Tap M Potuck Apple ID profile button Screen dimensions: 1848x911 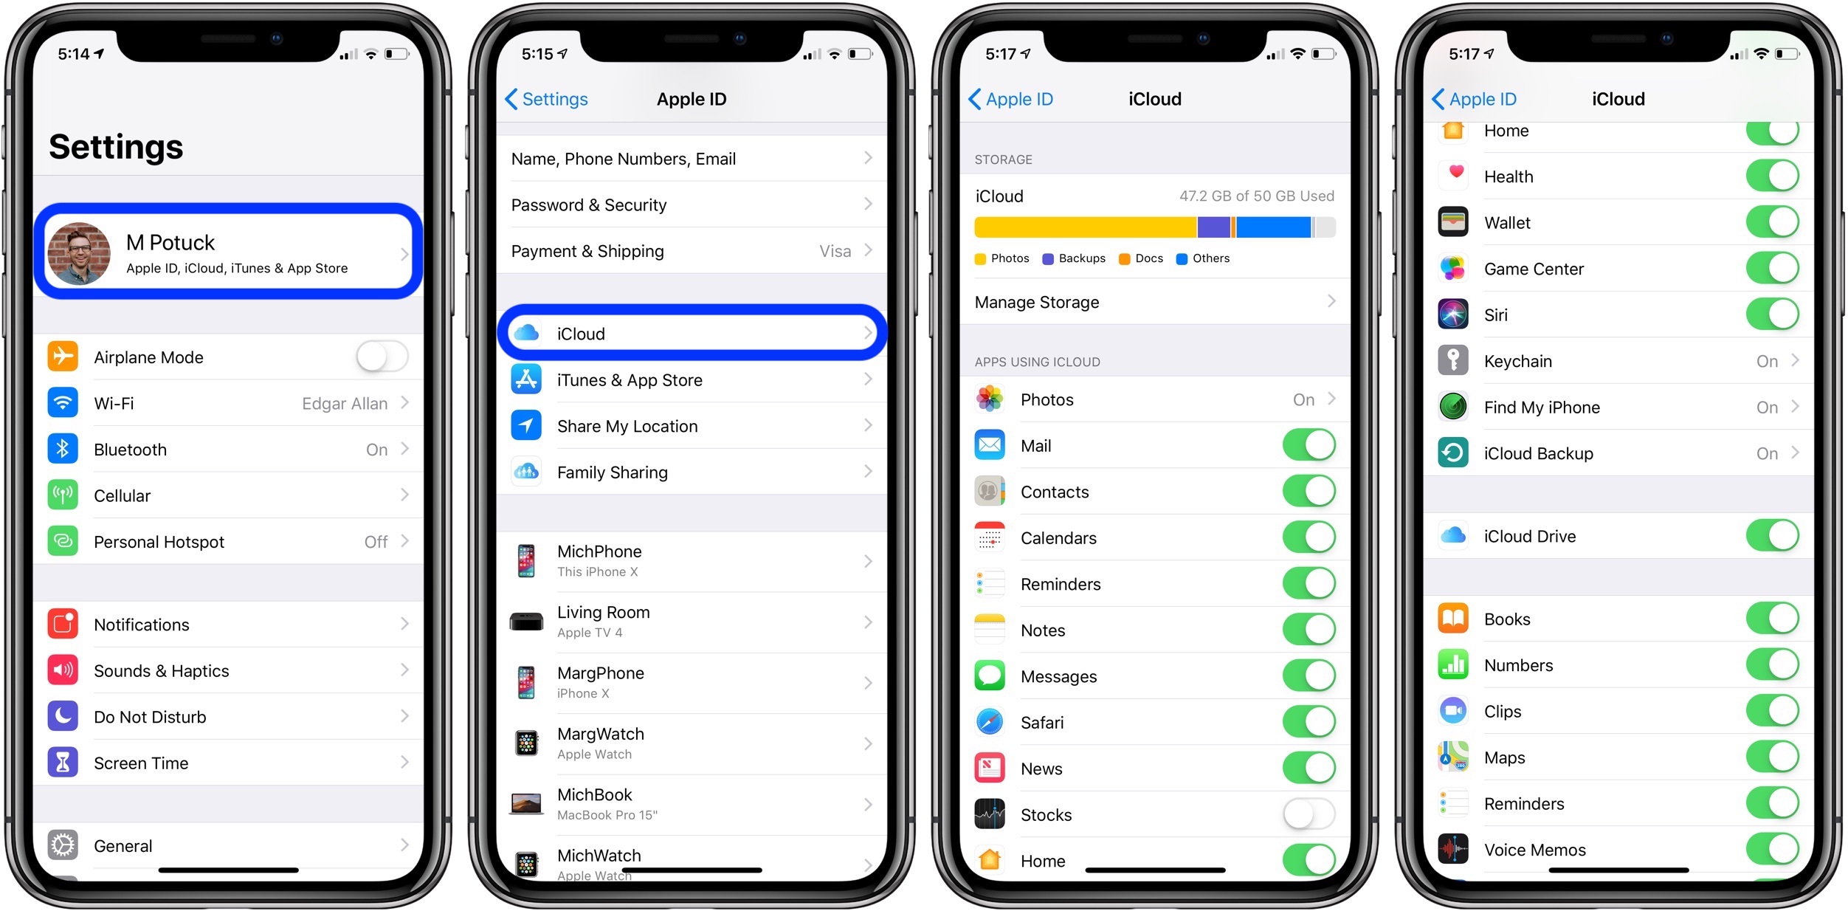[x=231, y=249]
